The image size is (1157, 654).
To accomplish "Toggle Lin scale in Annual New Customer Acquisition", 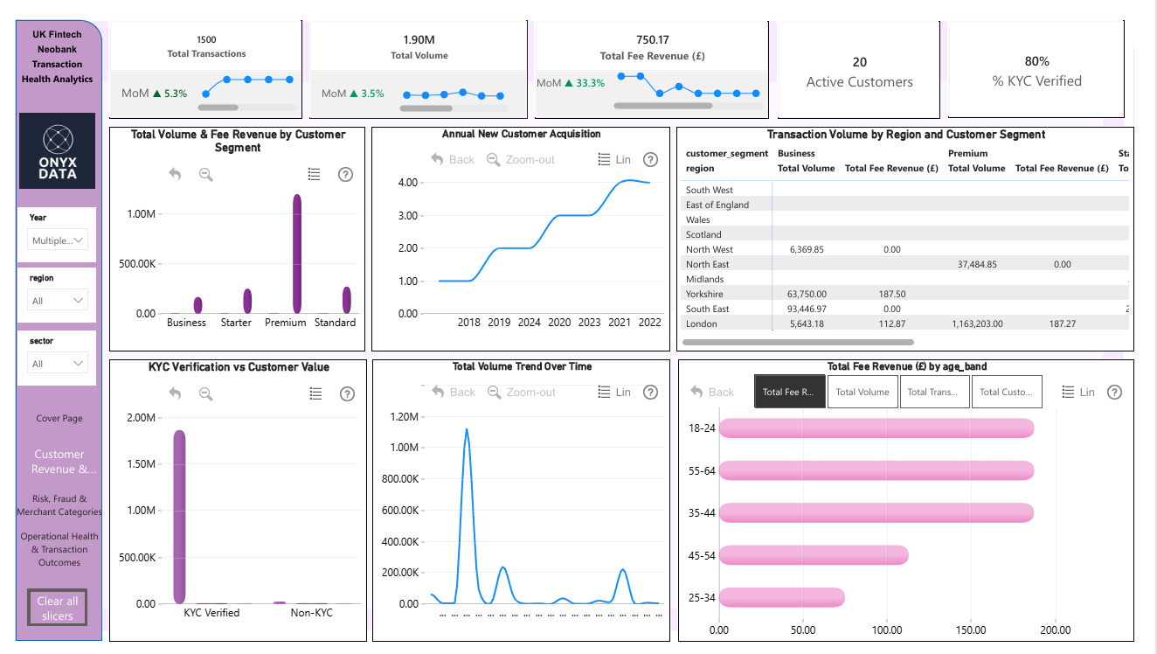I will [x=614, y=159].
